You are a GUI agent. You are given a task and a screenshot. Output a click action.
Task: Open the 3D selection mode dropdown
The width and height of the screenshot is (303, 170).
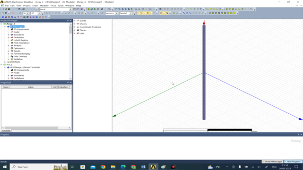pyautogui.click(x=39, y=13)
